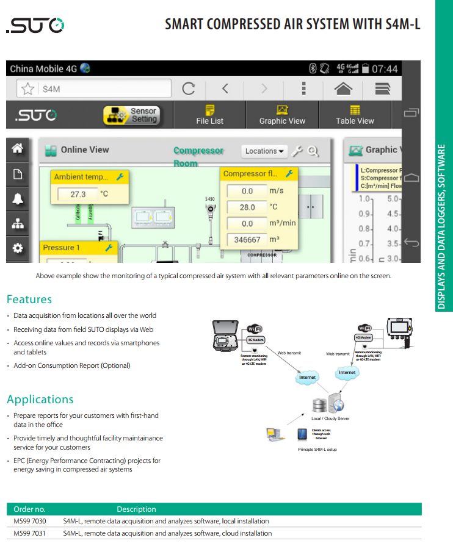
Task: Click the S4M address field
Action: tap(94, 89)
